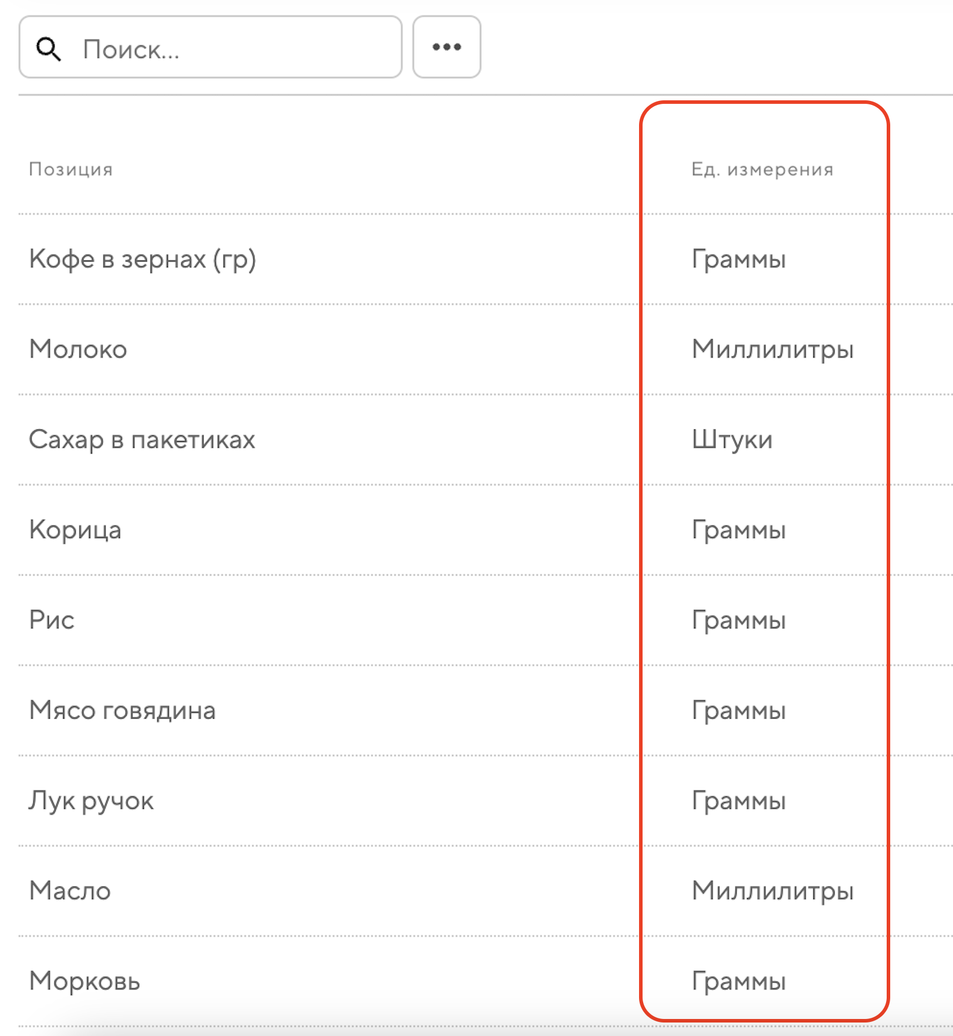The width and height of the screenshot is (953, 1036).
Task: Open the three-dots more options menu
Action: [447, 47]
